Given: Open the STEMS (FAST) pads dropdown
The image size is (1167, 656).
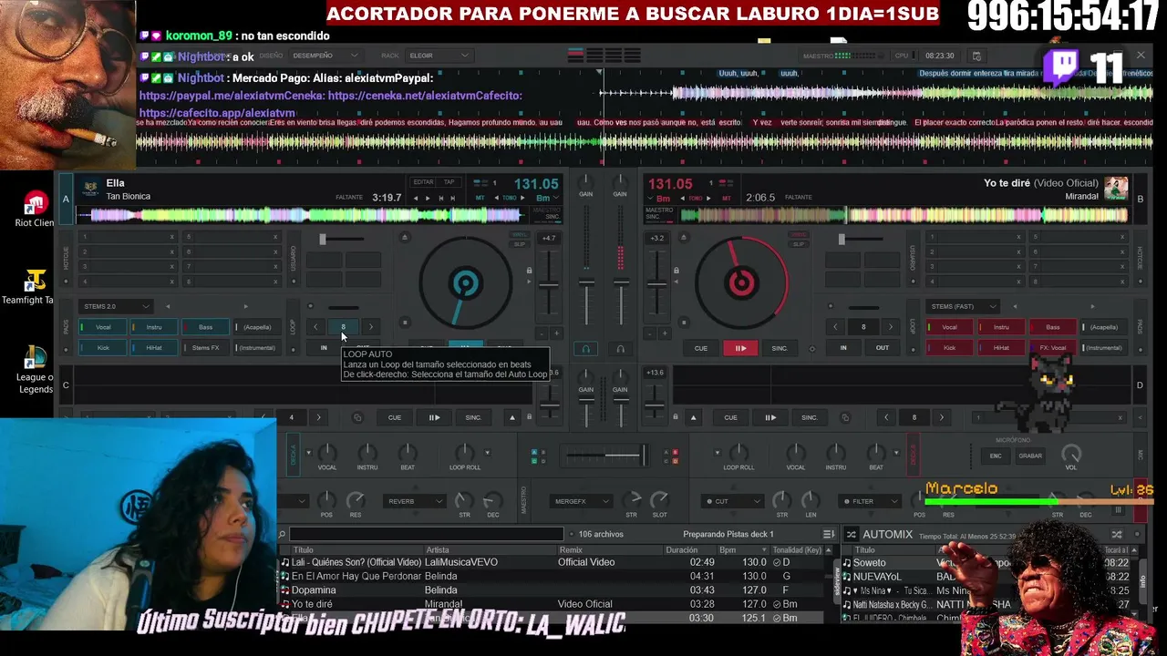Looking at the screenshot, I should 963,306.
